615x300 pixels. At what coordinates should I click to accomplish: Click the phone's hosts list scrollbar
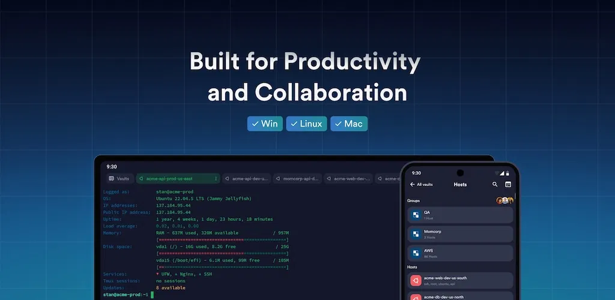pos(515,196)
